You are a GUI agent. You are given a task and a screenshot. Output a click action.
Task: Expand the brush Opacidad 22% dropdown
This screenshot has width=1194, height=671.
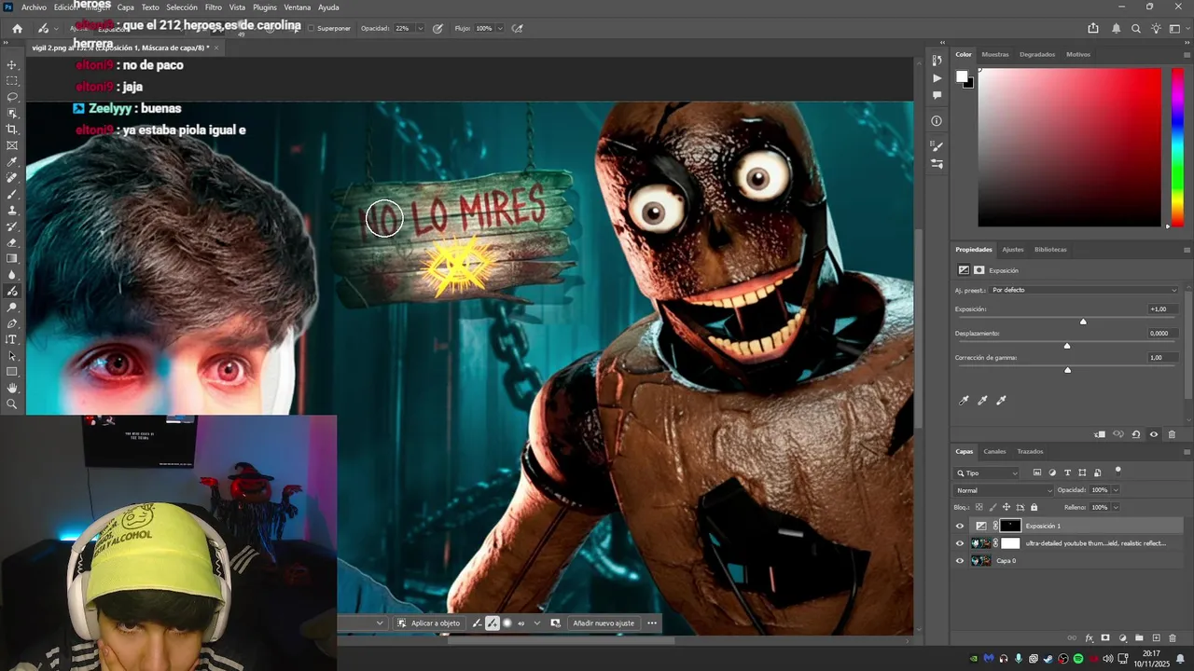[420, 29]
